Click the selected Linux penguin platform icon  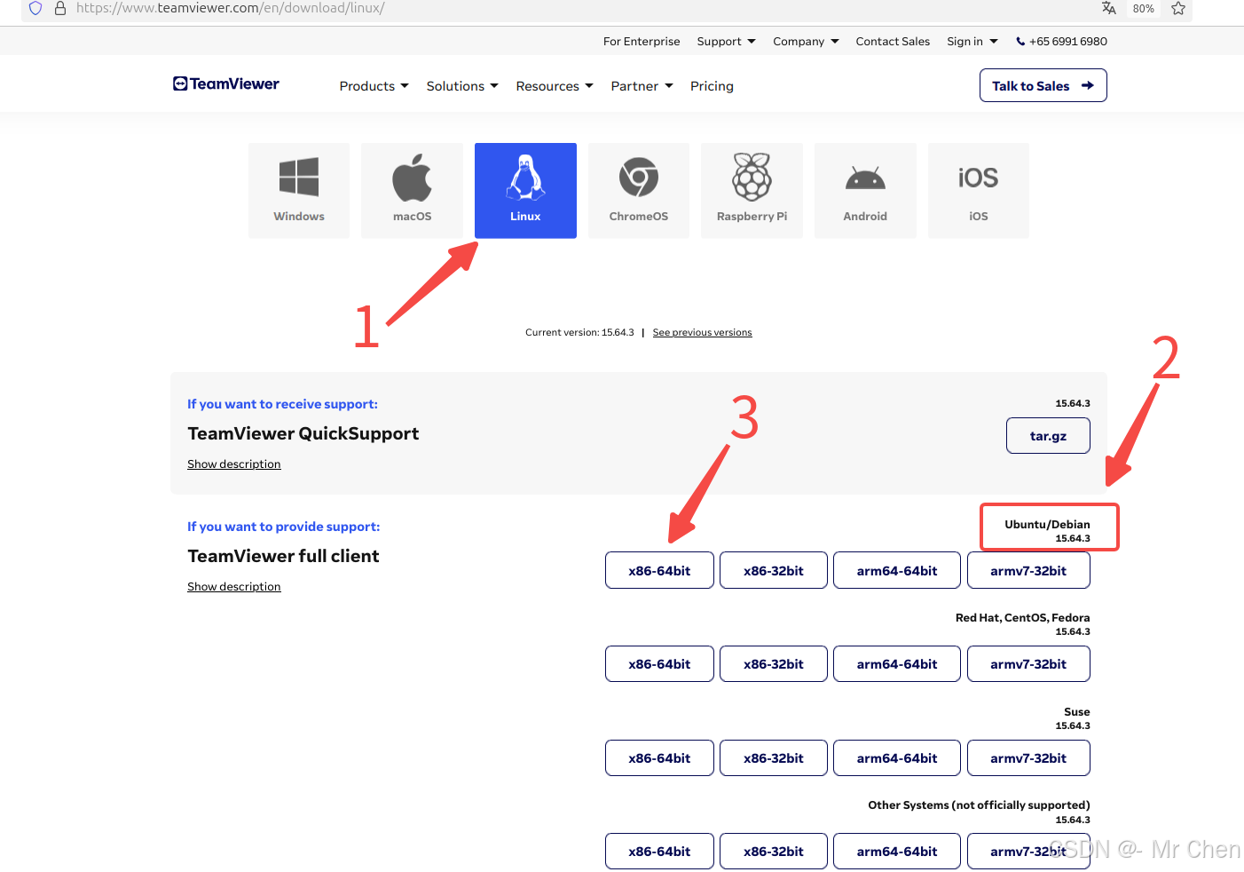pyautogui.click(x=525, y=190)
